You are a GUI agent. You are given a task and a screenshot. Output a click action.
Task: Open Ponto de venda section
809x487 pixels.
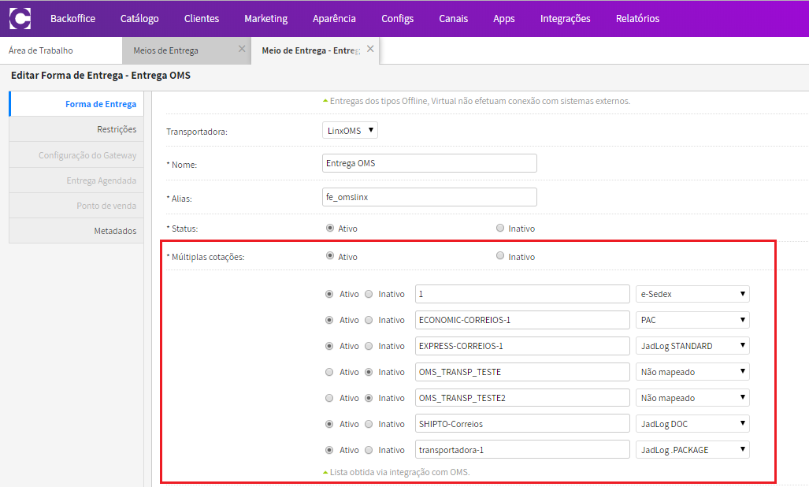(x=76, y=206)
